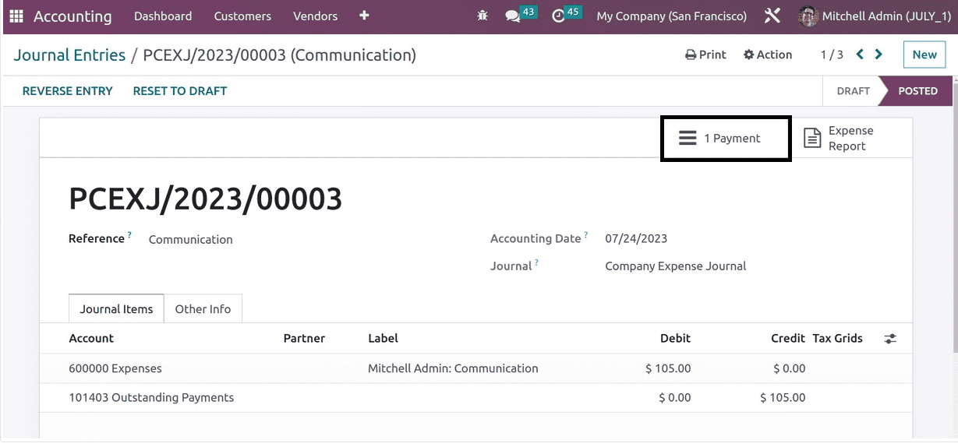The width and height of the screenshot is (958, 447).
Task: Switch to the Journal Items tab
Action: pos(116,309)
